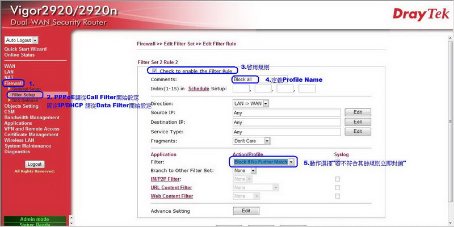454x227 pixels.
Task: Click the DrayTek logo
Action: tap(421, 15)
